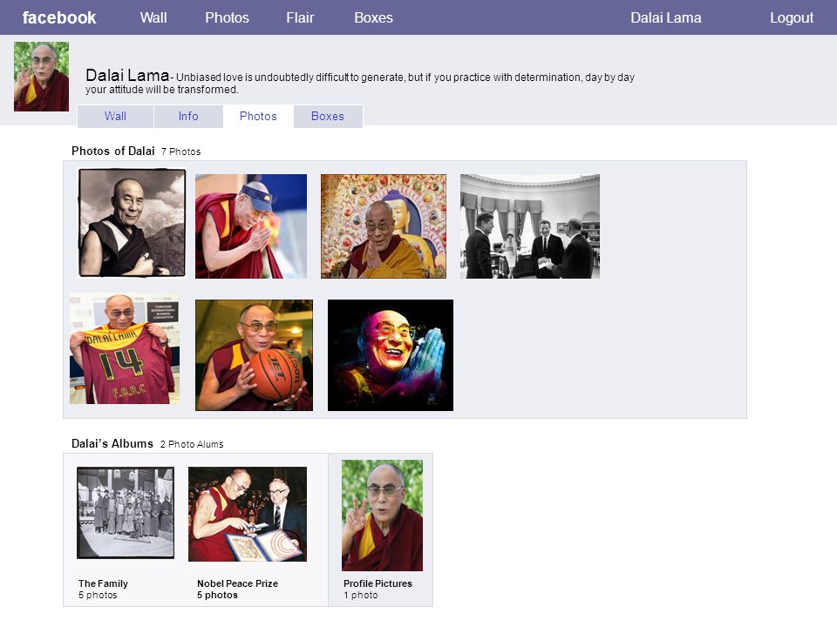This screenshot has width=837, height=627.
Task: Open the photo with the blue visor cap
Action: [x=251, y=226]
